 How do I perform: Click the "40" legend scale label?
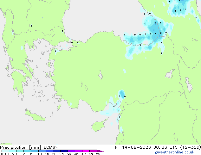[83, 154]
